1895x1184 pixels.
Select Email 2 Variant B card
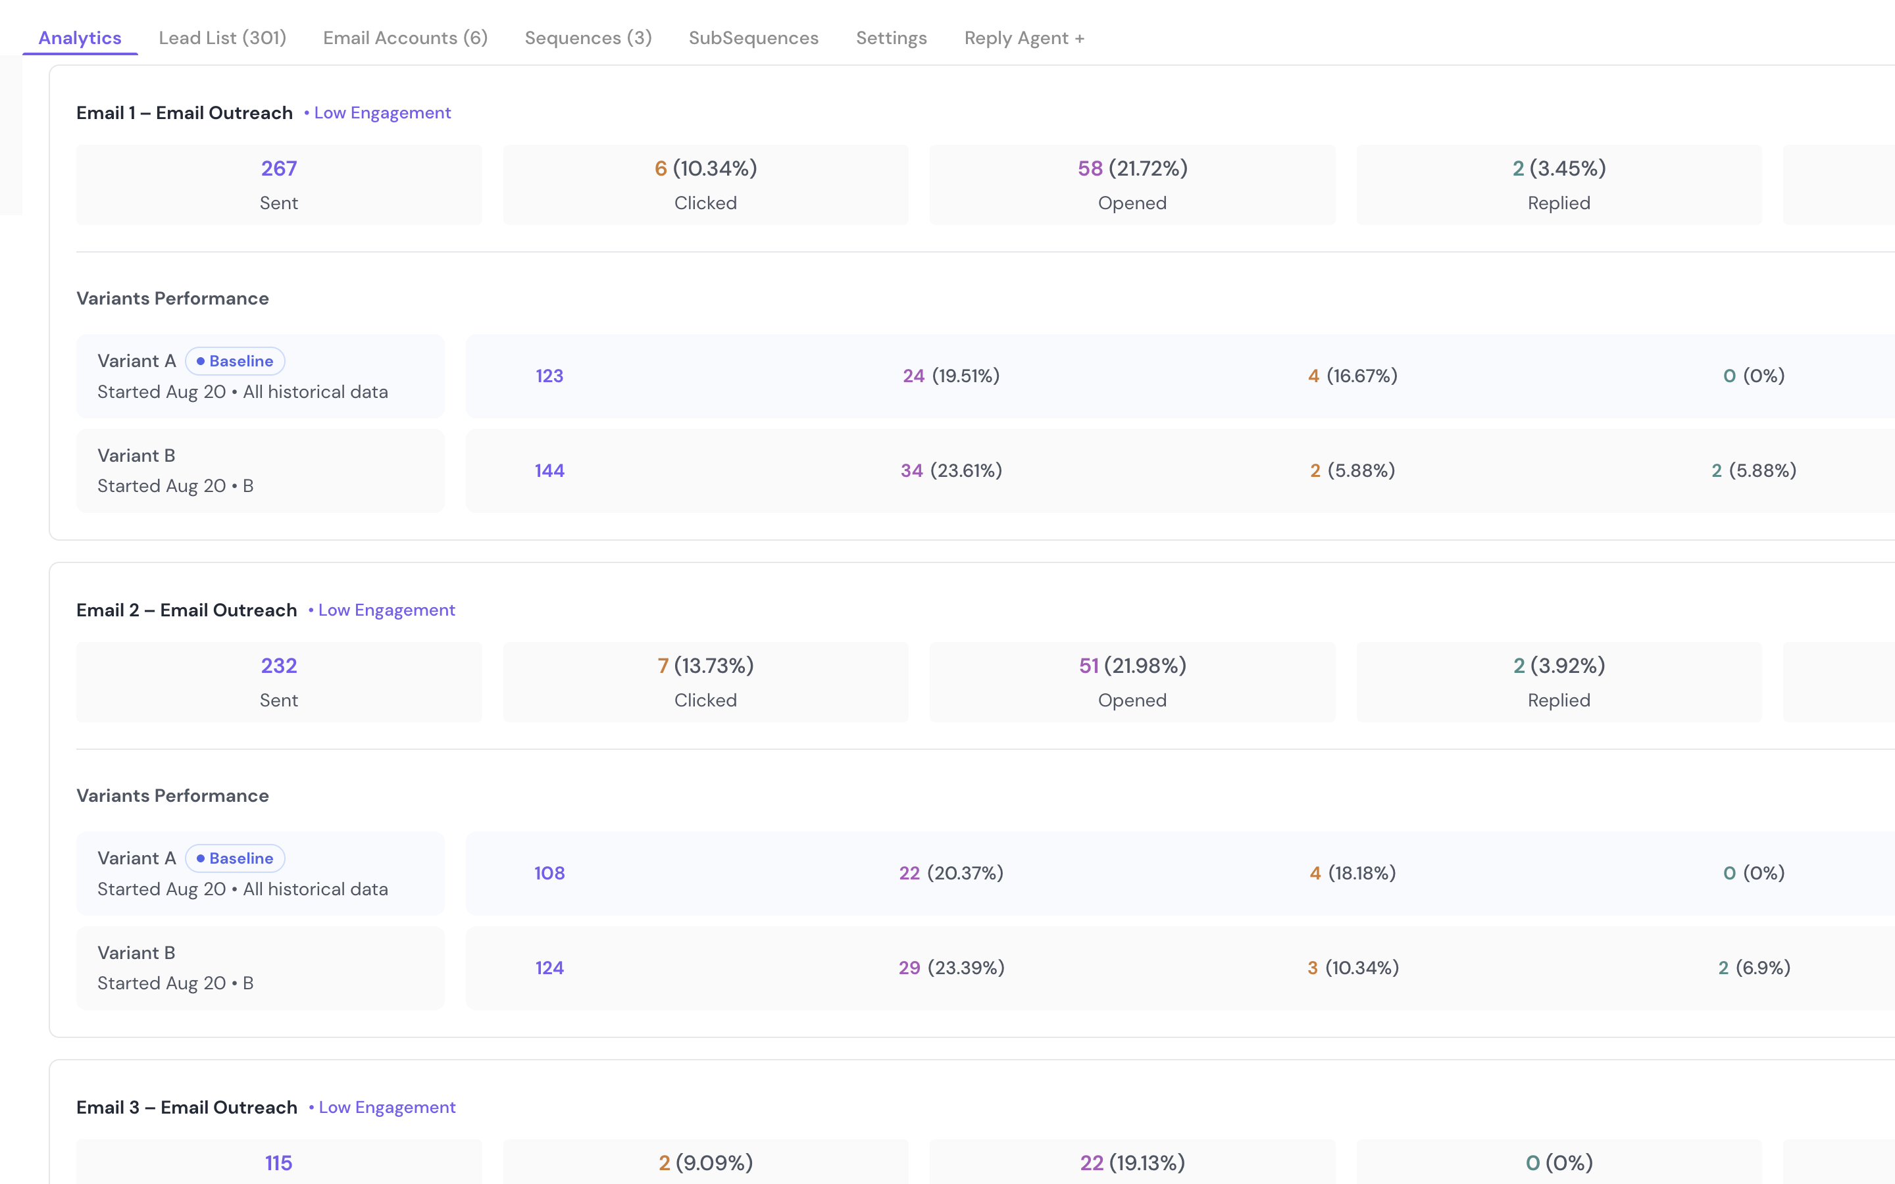click(261, 968)
